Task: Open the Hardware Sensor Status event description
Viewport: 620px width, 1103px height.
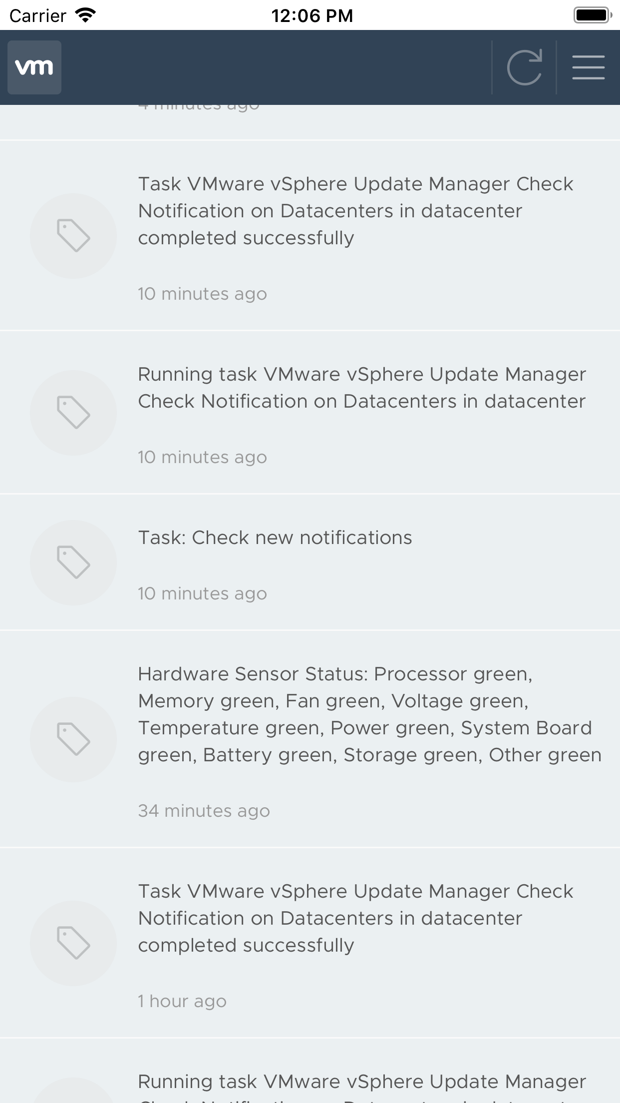Action: (x=369, y=714)
